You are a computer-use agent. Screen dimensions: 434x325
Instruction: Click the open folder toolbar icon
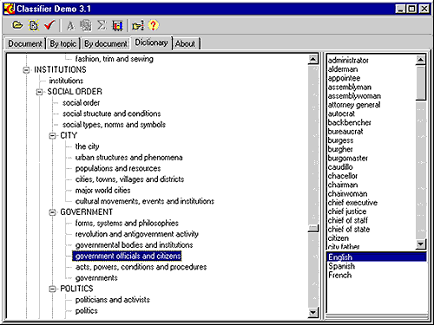click(17, 25)
